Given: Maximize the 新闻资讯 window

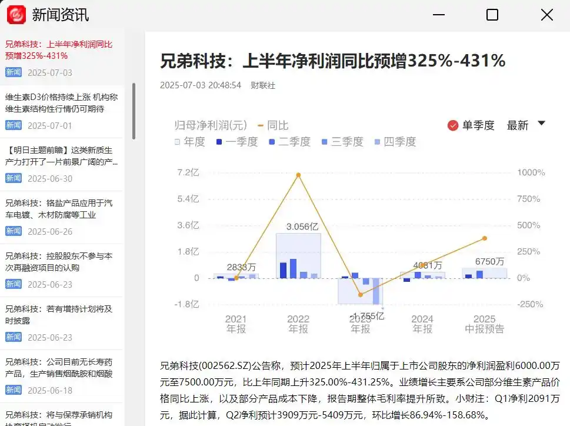Looking at the screenshot, I should coord(492,15).
